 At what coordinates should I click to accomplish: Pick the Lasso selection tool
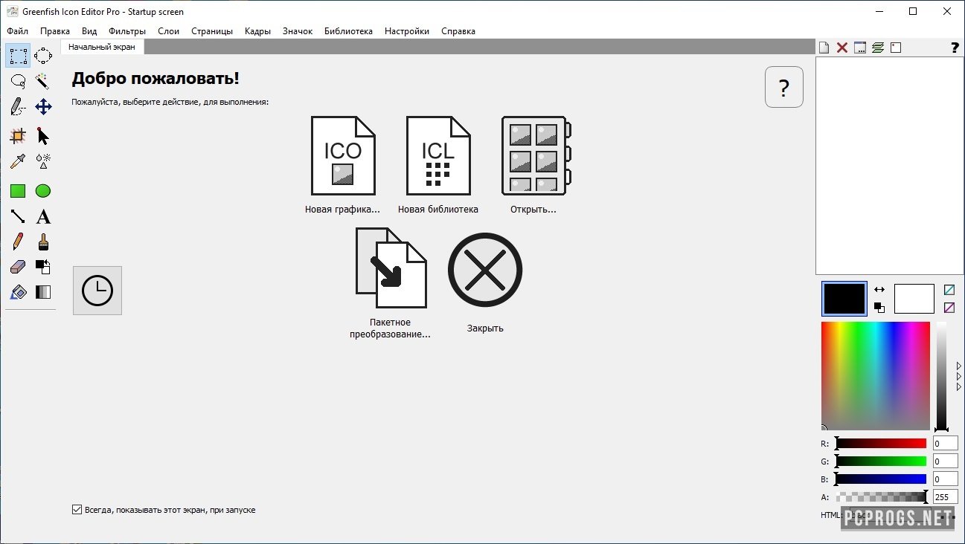click(18, 81)
